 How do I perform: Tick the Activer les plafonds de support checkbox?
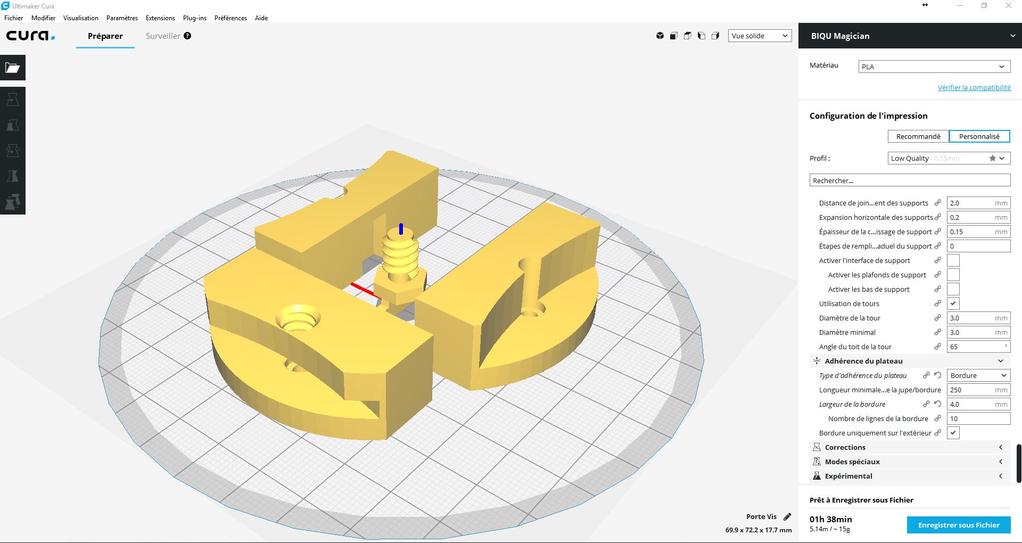click(x=953, y=275)
